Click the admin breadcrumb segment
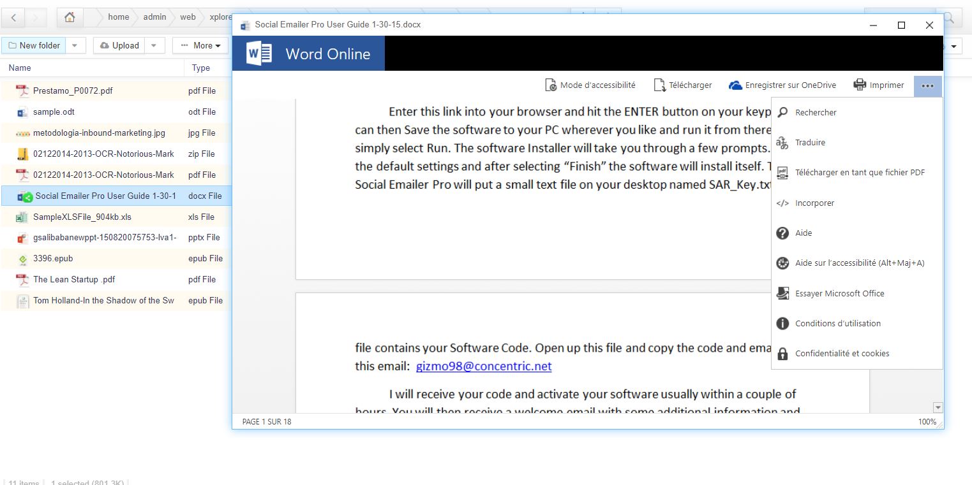 (154, 17)
